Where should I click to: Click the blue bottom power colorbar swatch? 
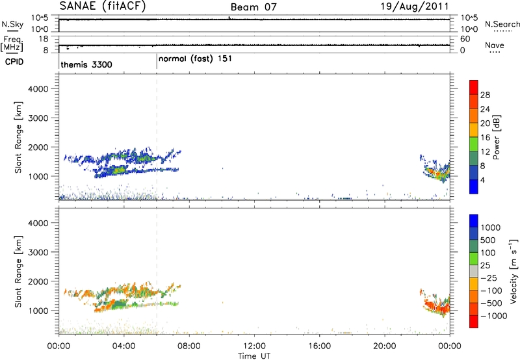474,186
